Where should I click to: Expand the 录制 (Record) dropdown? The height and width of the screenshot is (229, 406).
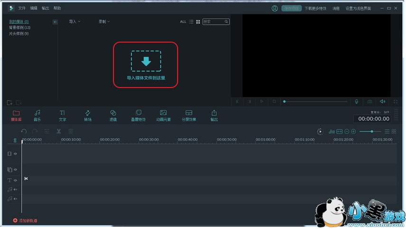tap(104, 22)
